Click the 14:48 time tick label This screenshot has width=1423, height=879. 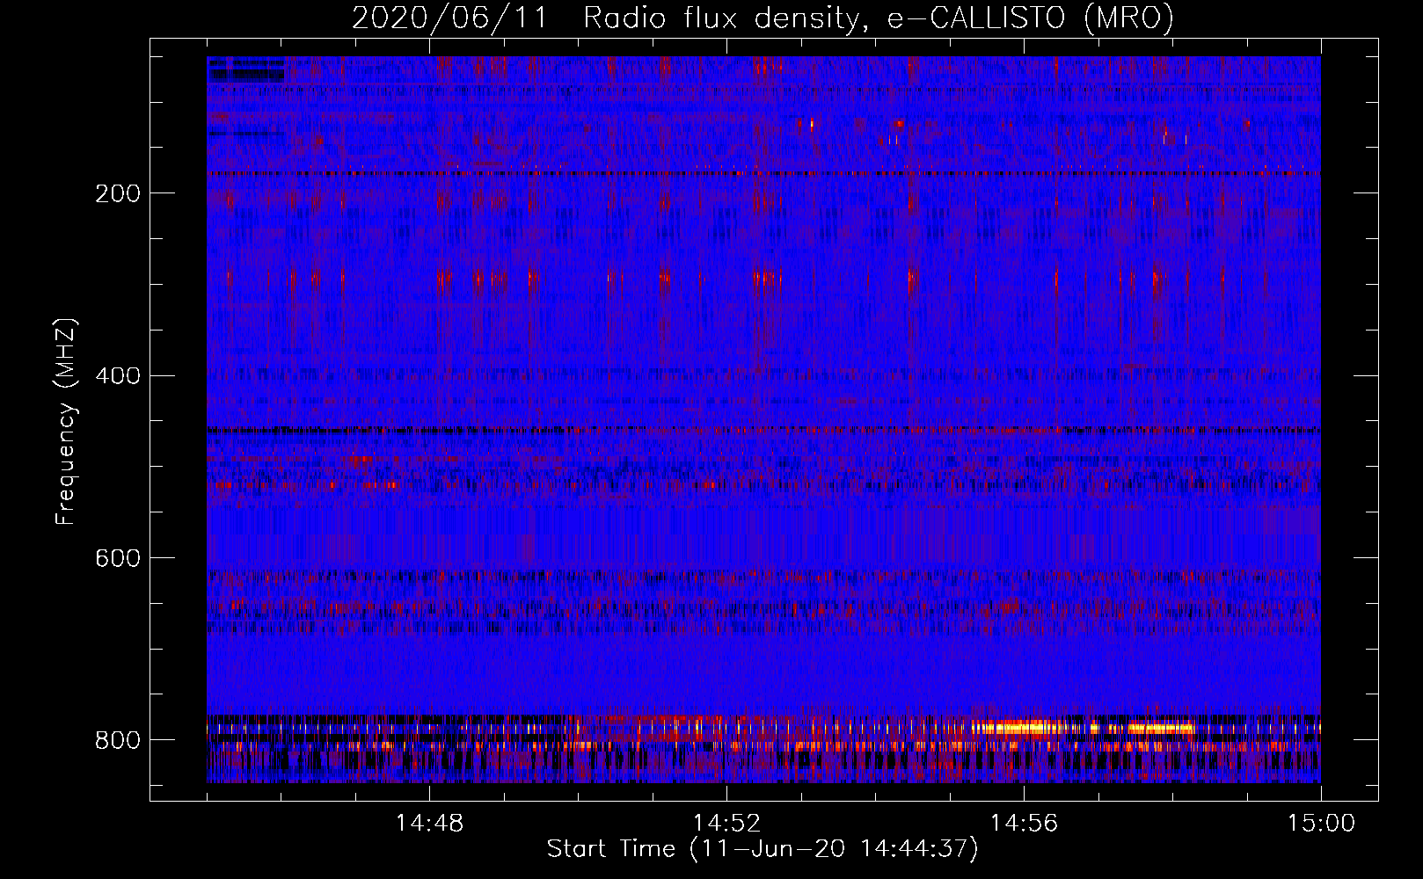(x=429, y=823)
